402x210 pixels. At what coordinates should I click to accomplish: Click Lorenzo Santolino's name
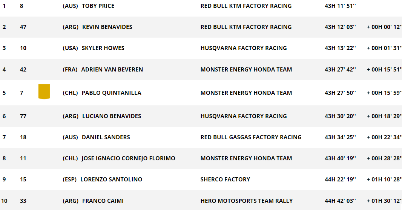[111, 179]
